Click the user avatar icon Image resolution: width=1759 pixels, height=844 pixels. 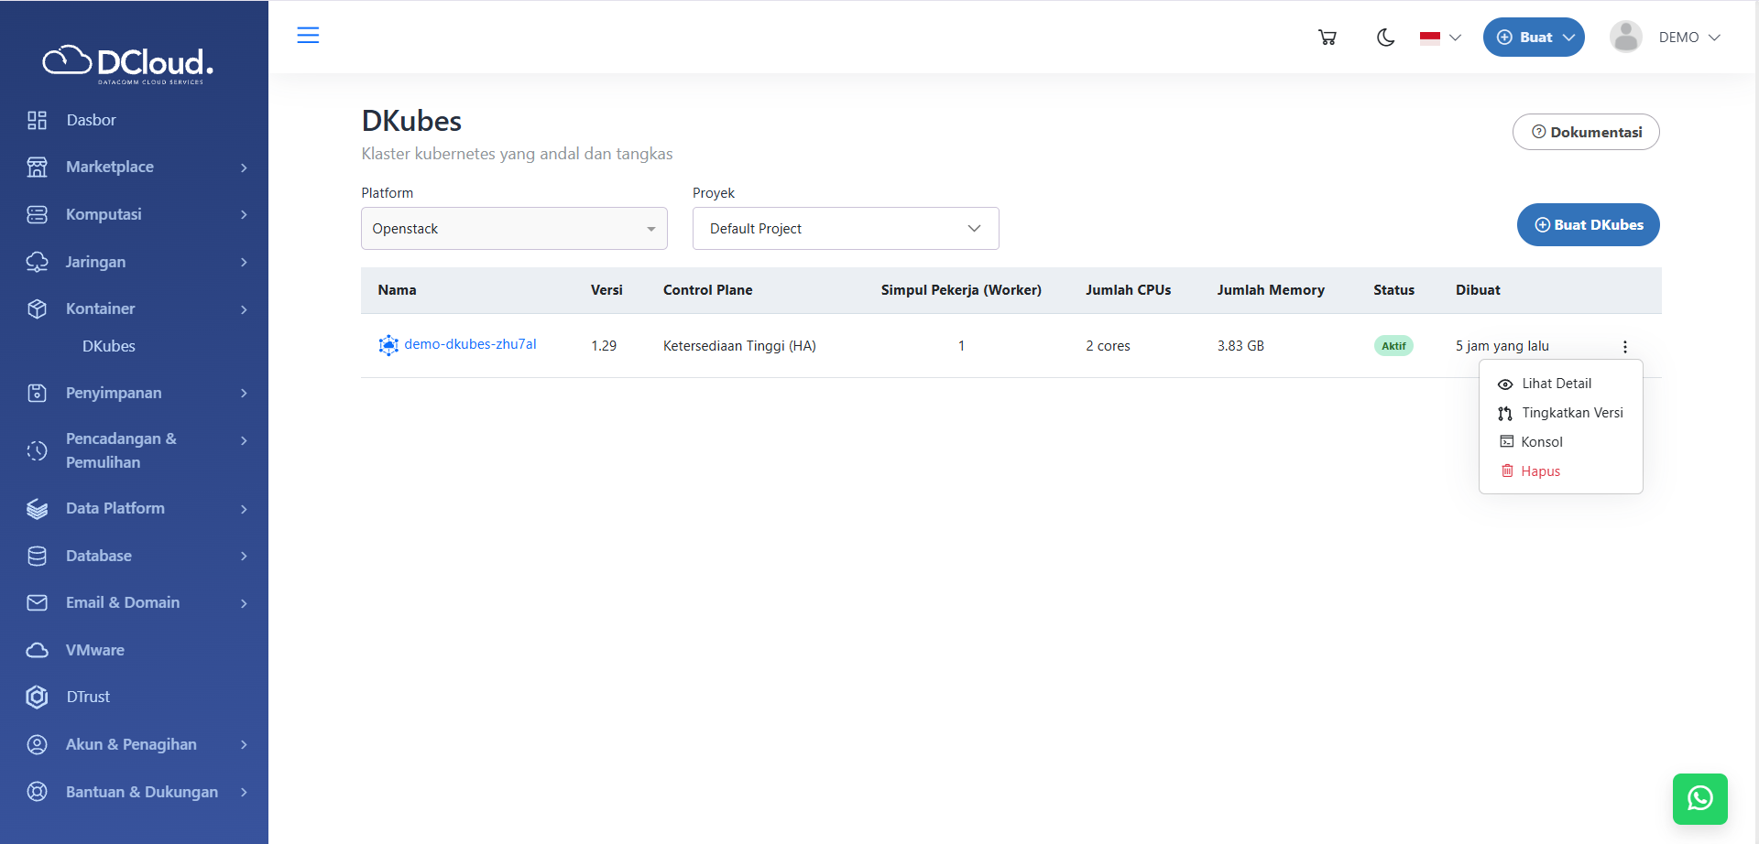point(1625,38)
